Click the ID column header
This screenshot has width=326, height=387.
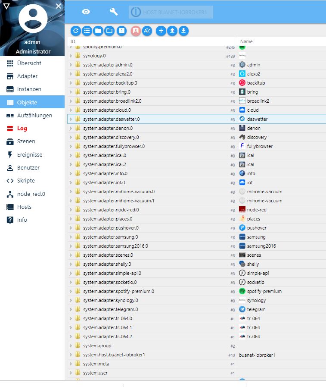[152, 41]
